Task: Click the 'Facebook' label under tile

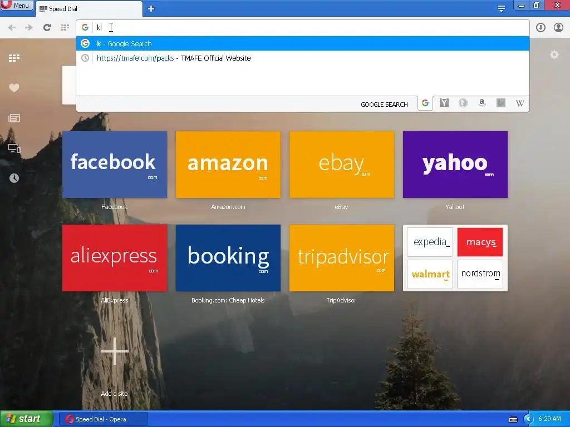Action: coord(115,207)
